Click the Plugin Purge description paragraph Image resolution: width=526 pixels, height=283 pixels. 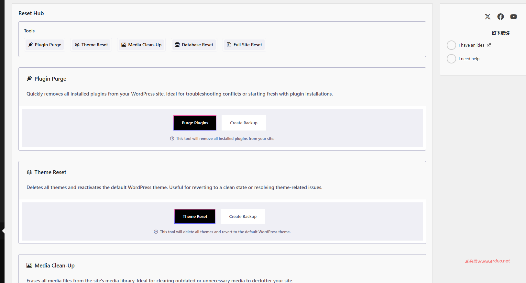(180, 94)
